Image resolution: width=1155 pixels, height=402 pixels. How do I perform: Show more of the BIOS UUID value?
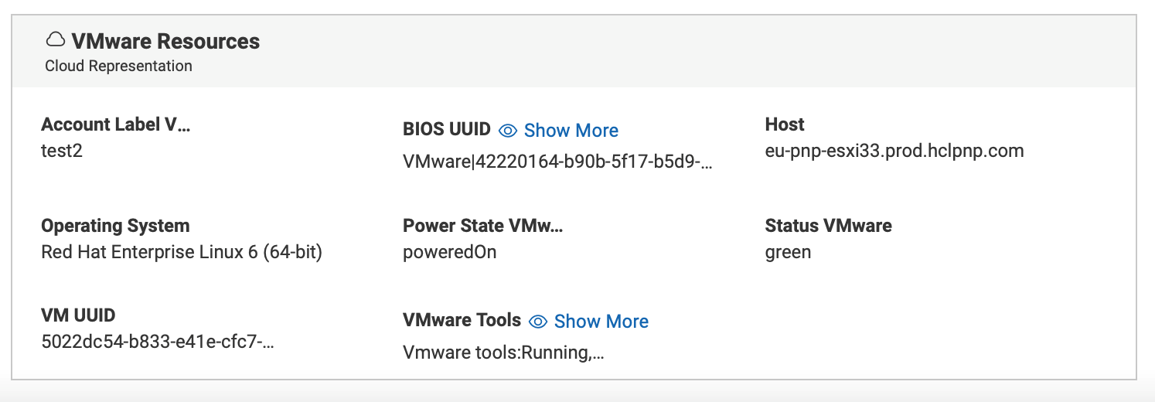[571, 131]
